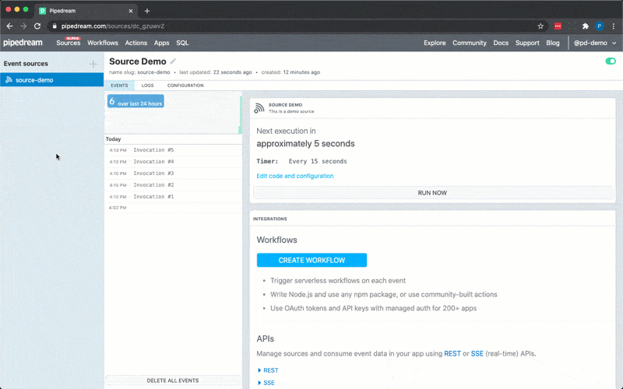Select the source-demo item in sidebar
This screenshot has width=623, height=389.
(x=34, y=80)
